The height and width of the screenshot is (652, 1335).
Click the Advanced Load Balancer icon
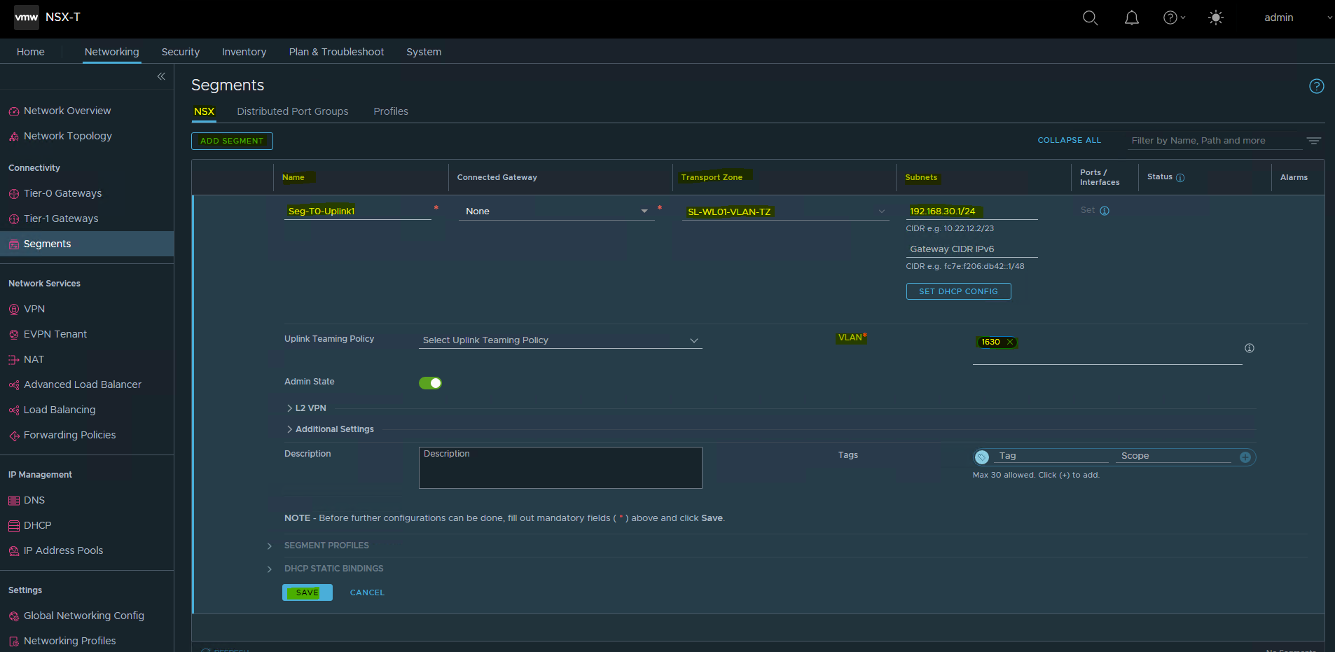point(14,385)
